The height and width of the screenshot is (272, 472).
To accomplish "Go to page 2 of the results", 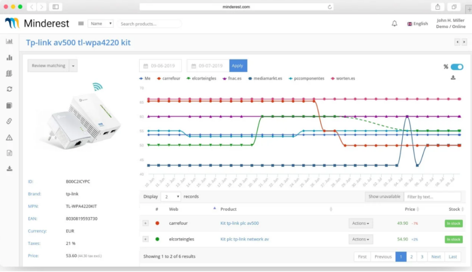I will [x=412, y=257].
